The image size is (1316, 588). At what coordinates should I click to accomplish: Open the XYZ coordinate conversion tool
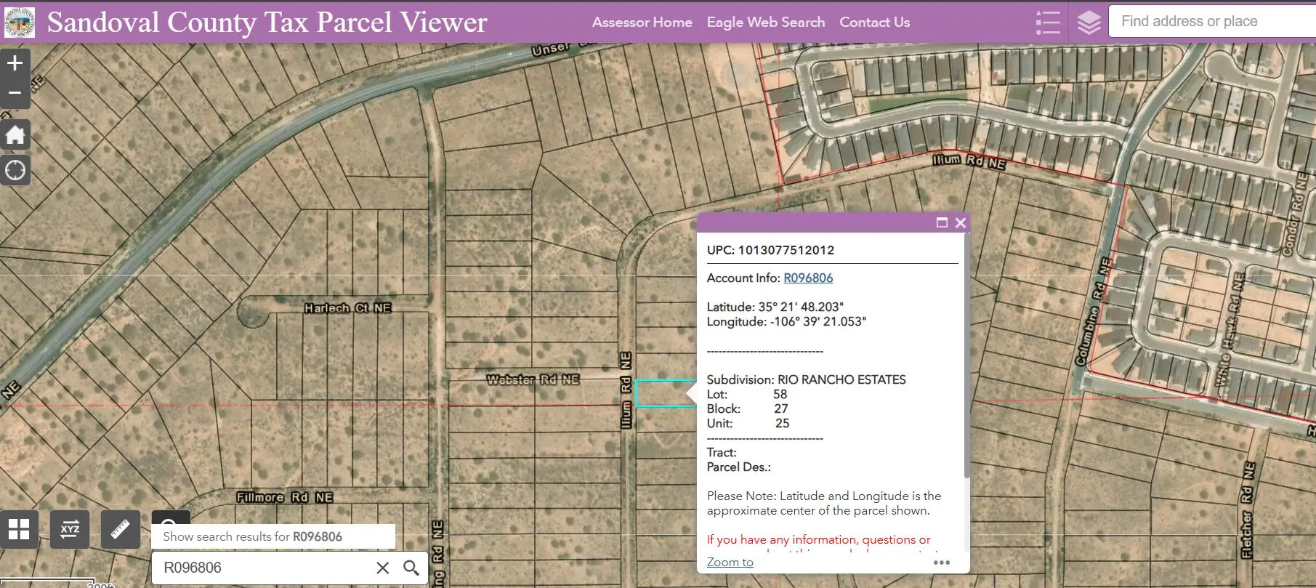70,529
